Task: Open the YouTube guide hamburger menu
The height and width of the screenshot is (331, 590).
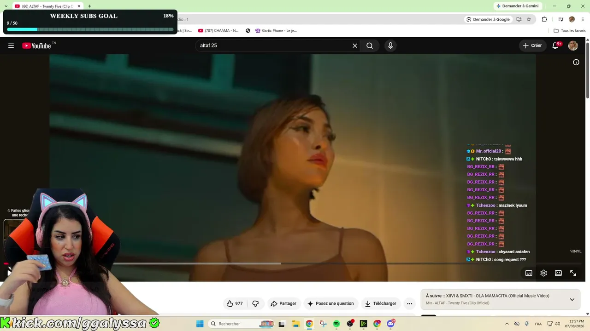Action: point(11,46)
